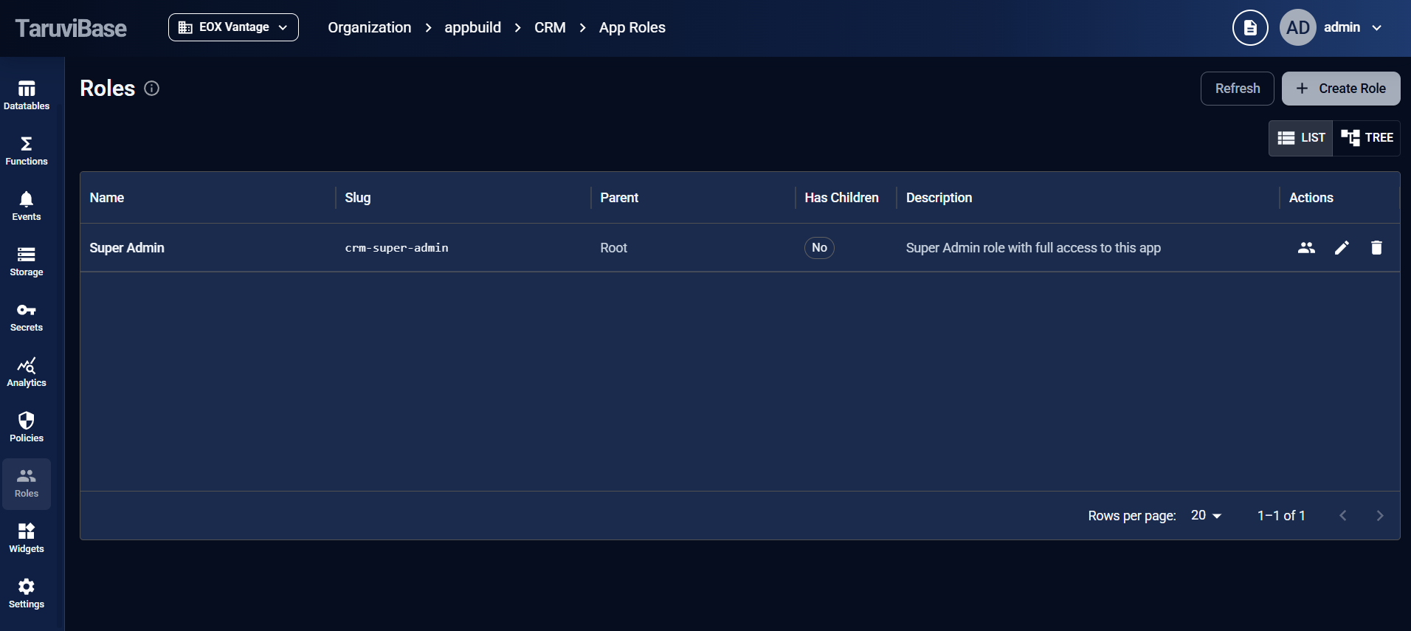The width and height of the screenshot is (1411, 631).
Task: Switch to TREE view
Action: tap(1367, 138)
